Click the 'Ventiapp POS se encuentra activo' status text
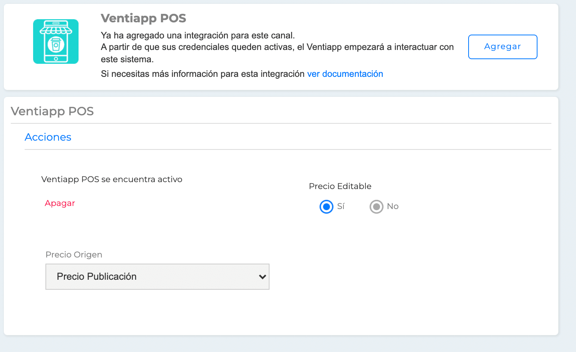576x352 pixels. point(112,179)
